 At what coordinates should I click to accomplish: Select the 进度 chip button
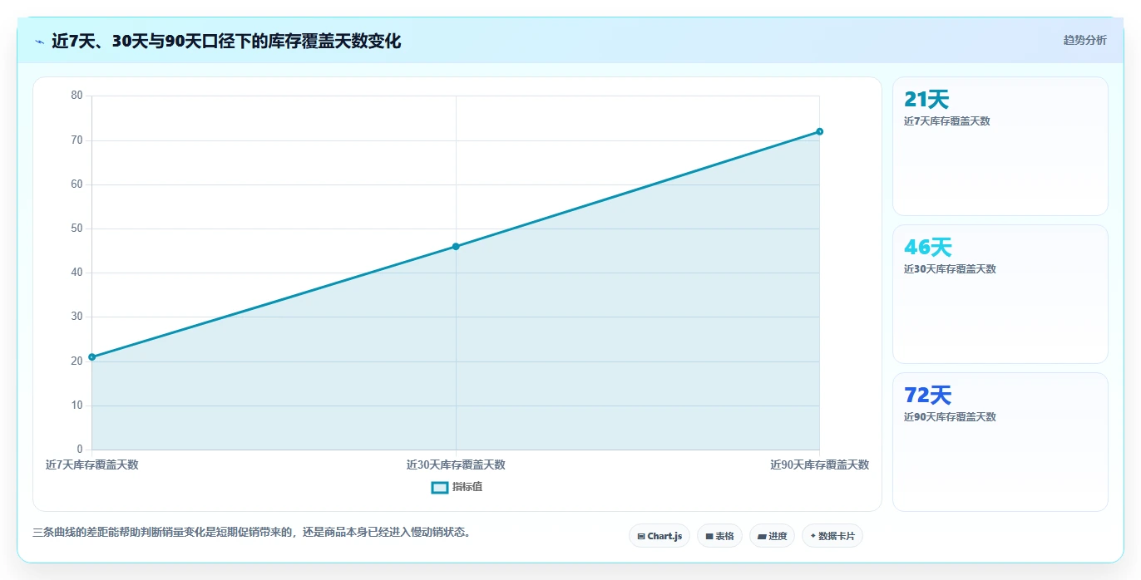pos(772,536)
